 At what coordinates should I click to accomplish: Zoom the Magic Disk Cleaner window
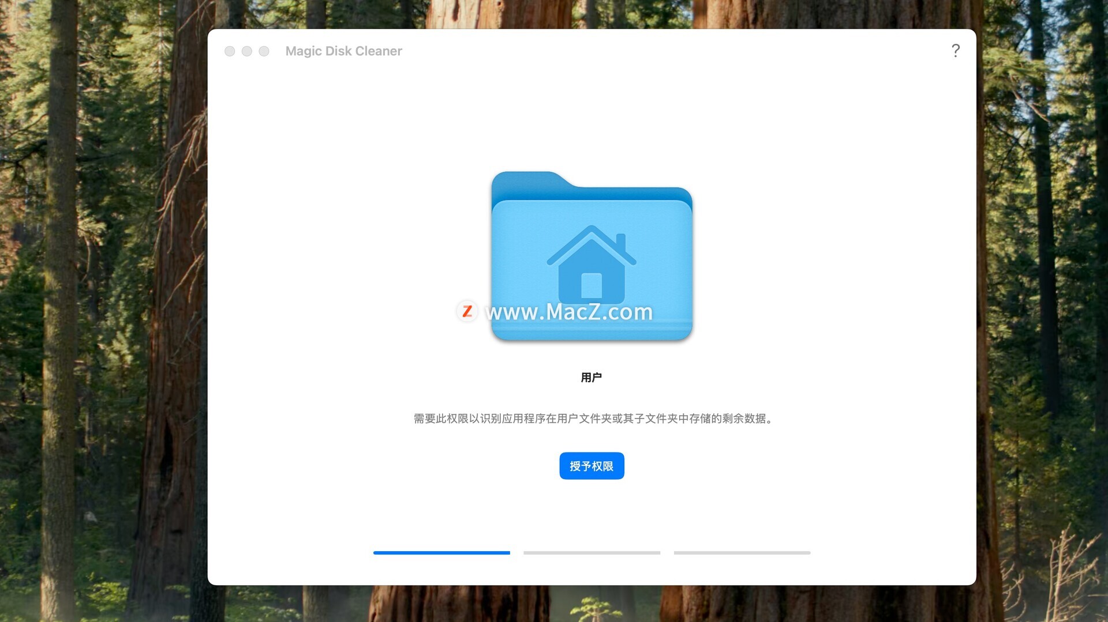pos(264,51)
